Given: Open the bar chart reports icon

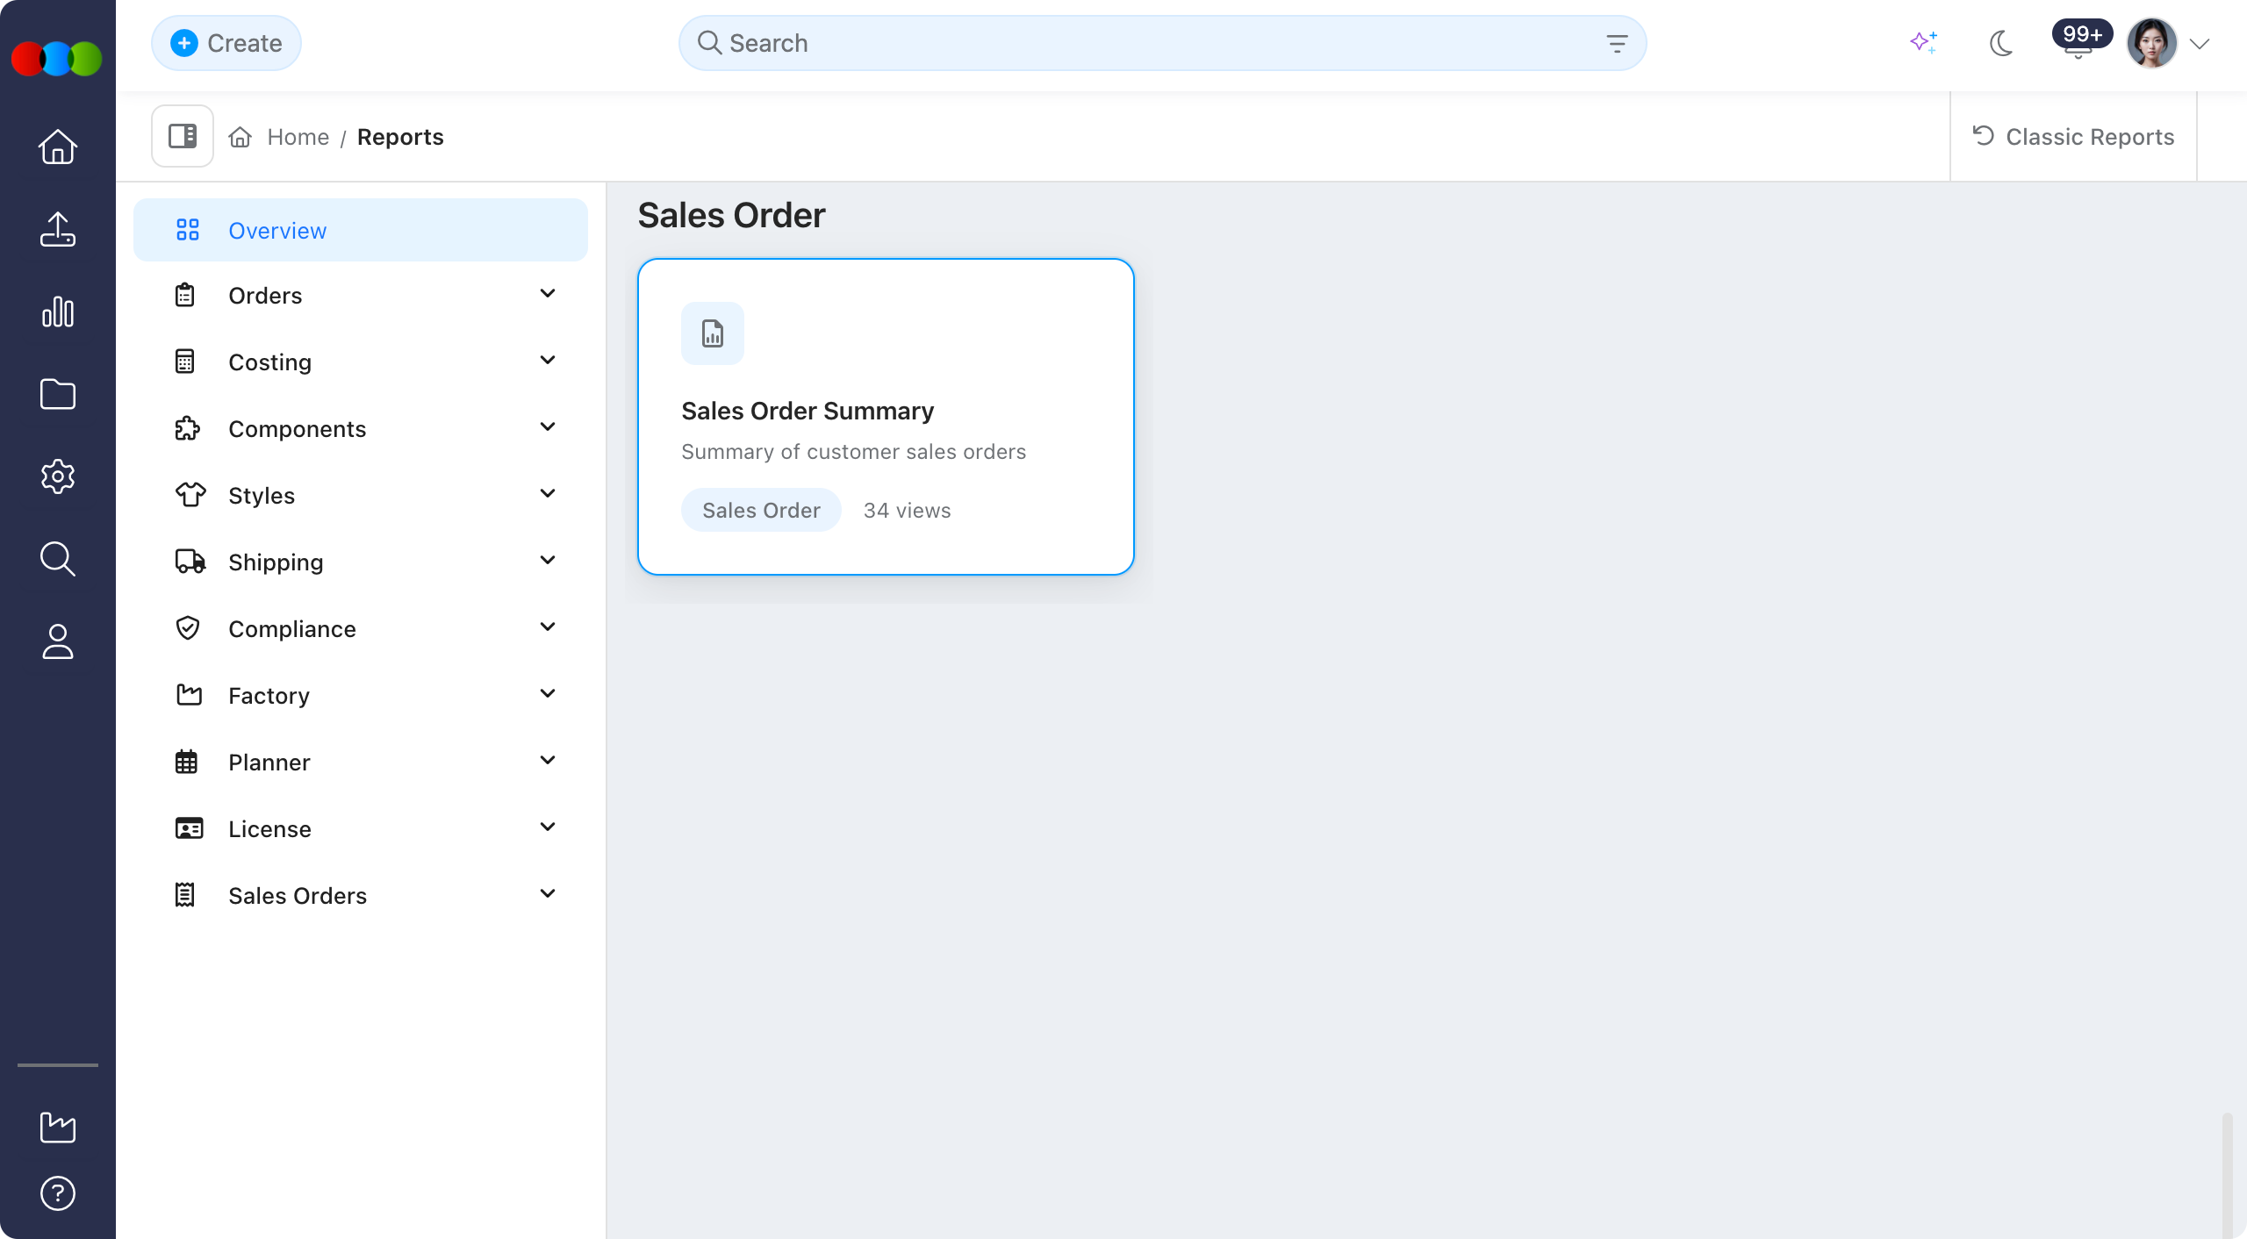Looking at the screenshot, I should (58, 312).
